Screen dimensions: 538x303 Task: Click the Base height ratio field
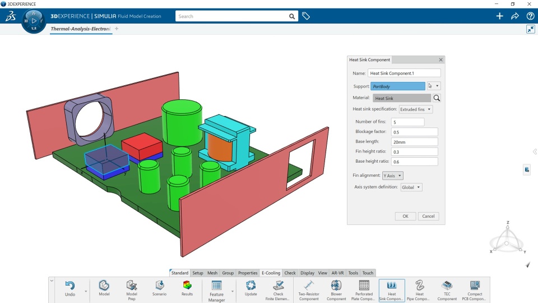(x=415, y=162)
